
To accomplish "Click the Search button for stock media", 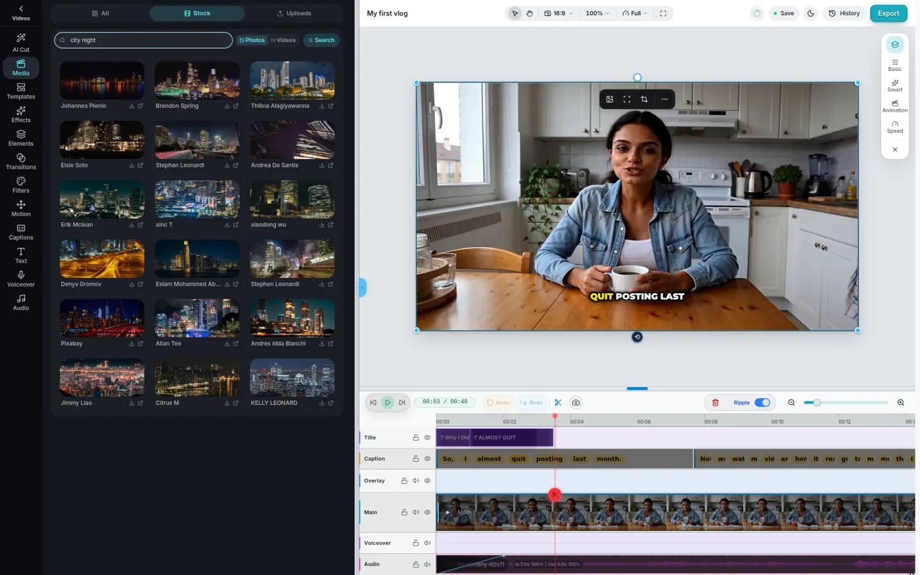I will [x=321, y=40].
